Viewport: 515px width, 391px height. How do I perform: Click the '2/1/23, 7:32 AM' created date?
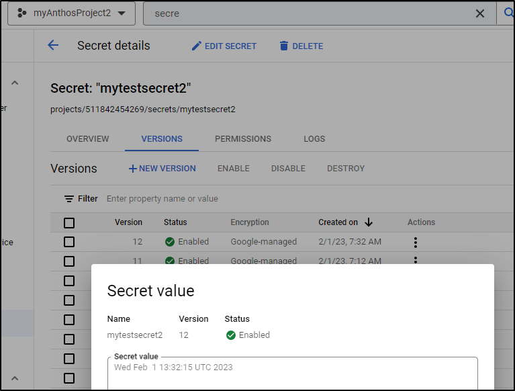tap(350, 242)
